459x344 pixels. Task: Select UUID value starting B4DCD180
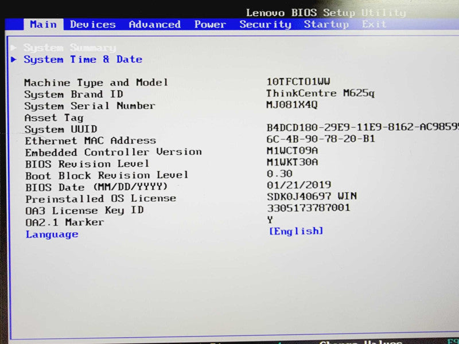pyautogui.click(x=363, y=127)
